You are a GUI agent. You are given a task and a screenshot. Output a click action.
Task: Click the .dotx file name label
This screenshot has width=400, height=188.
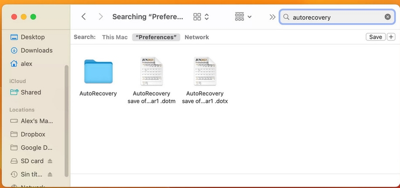[205, 97]
